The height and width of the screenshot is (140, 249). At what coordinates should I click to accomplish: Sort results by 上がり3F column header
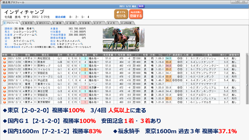[x=168, y=55]
